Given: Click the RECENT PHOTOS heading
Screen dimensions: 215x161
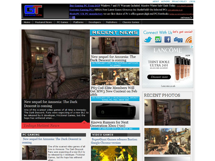Looking at the screenshot, I should coord(162,95).
